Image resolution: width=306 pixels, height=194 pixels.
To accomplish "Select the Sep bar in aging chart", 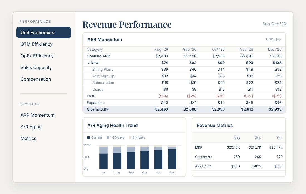I will pyautogui.click(x=131, y=157).
